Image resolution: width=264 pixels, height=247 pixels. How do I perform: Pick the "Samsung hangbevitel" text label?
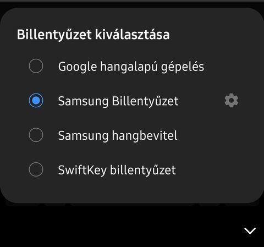118,136
